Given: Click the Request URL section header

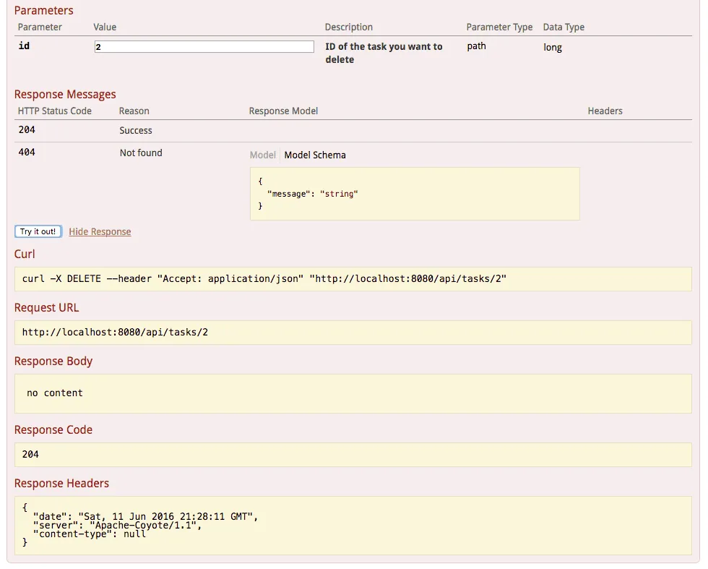Looking at the screenshot, I should (46, 307).
